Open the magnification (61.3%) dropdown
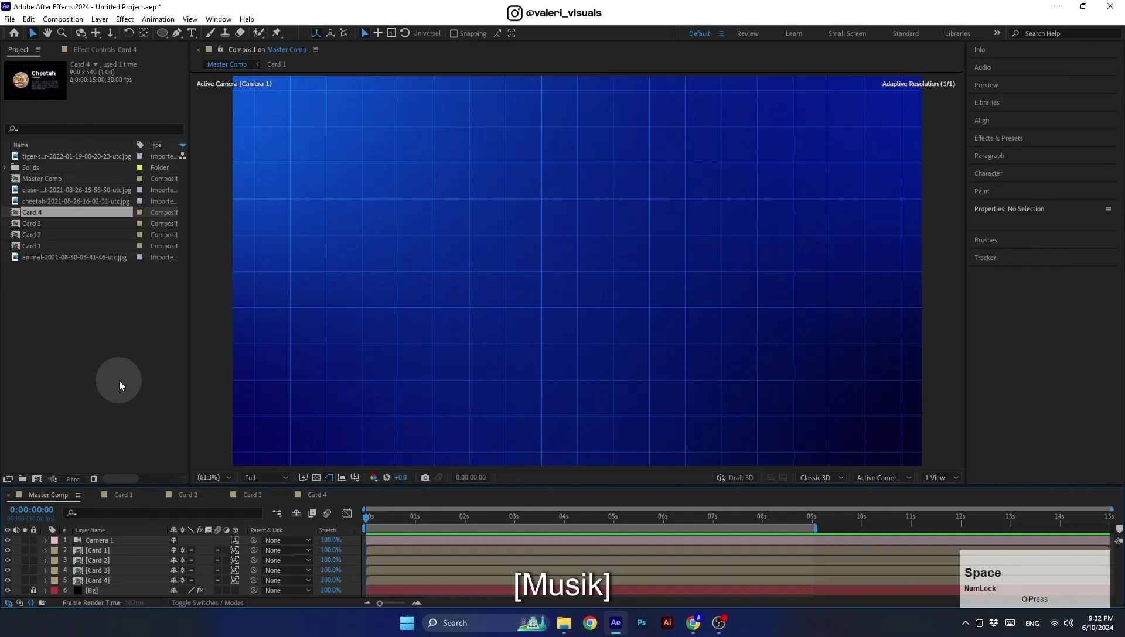1125x637 pixels. [214, 478]
